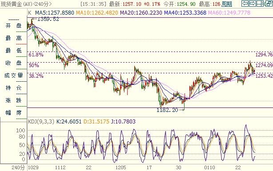Screen dimensions: 273x171
Task: Click the MA40:1253.3368 indicator label
Action: point(185,12)
